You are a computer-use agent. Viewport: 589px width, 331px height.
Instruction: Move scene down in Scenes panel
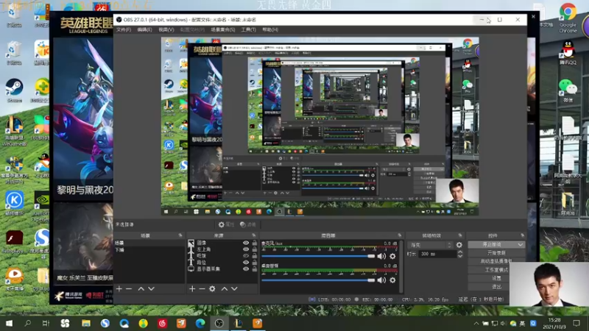pyautogui.click(x=151, y=288)
